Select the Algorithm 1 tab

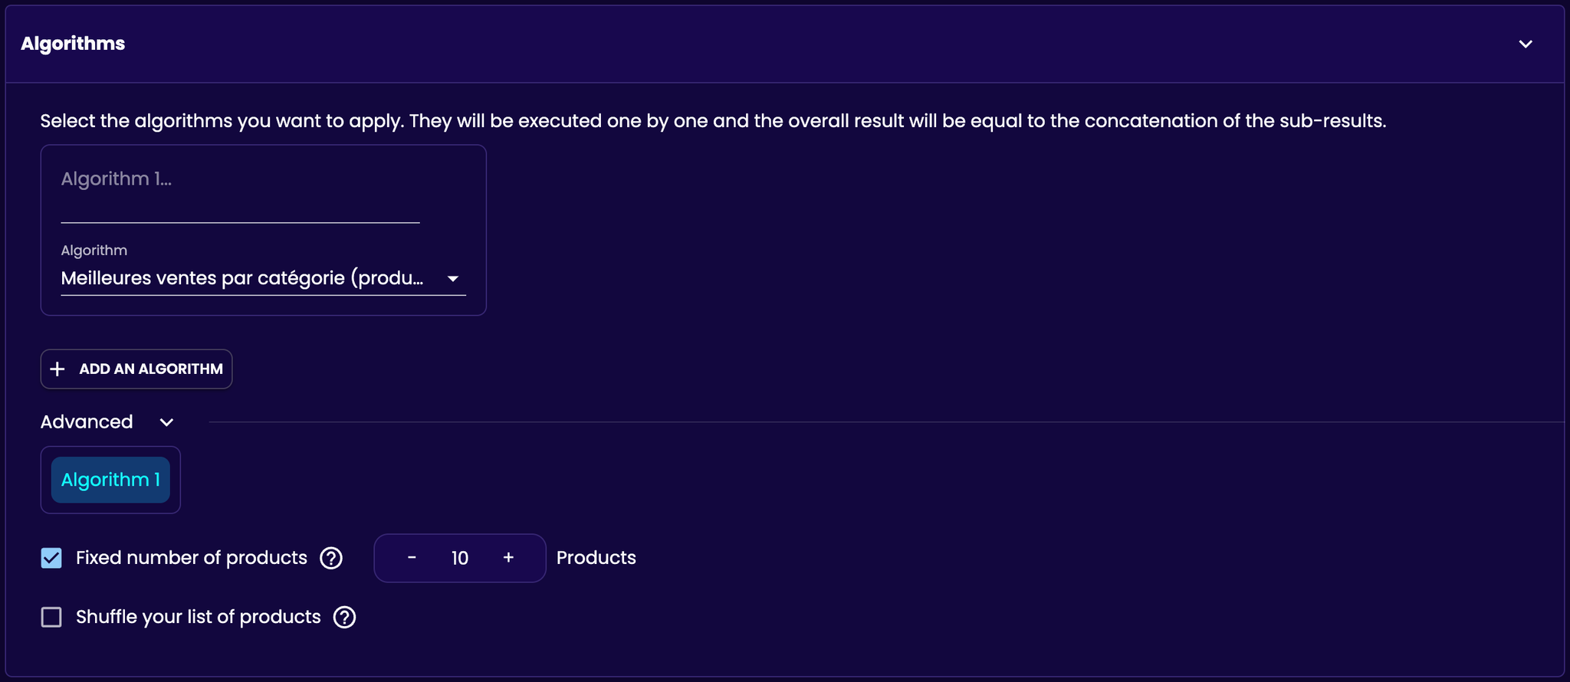[x=110, y=480]
